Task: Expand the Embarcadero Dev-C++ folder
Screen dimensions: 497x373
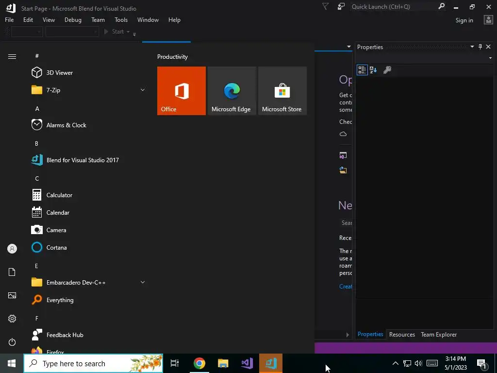Action: (143, 282)
